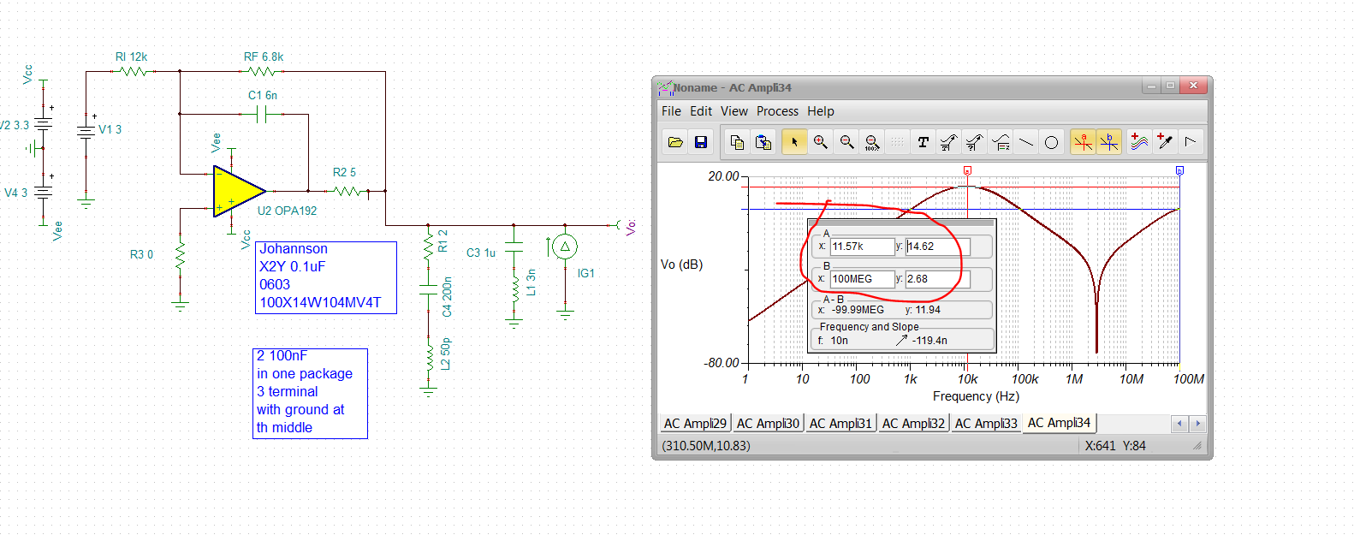Click the triangle play-shaped toolbar icon
This screenshot has height=535, width=1360.
pos(1190,142)
